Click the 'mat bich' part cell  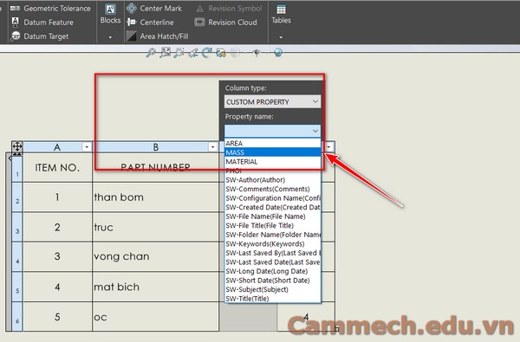pyautogui.click(x=155, y=287)
